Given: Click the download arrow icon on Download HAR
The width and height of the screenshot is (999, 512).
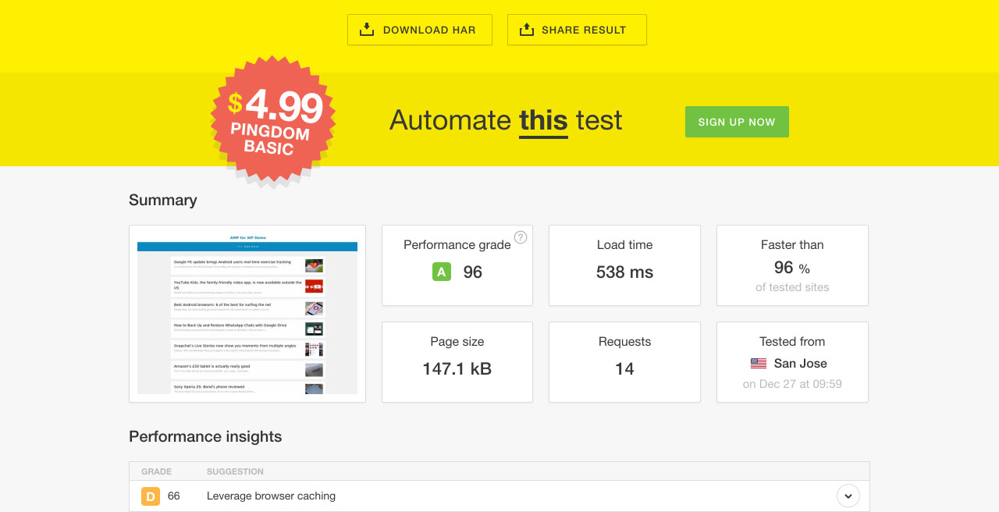Looking at the screenshot, I should (367, 30).
